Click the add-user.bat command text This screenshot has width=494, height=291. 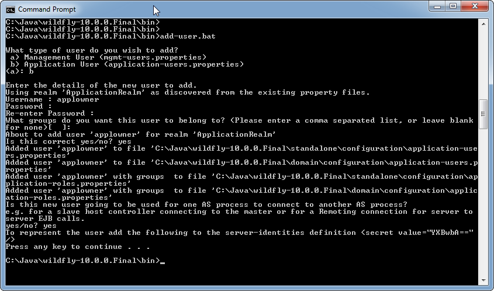click(188, 36)
